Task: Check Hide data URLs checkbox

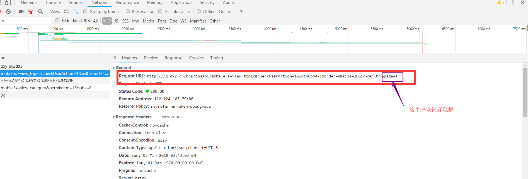Action: click(57, 20)
